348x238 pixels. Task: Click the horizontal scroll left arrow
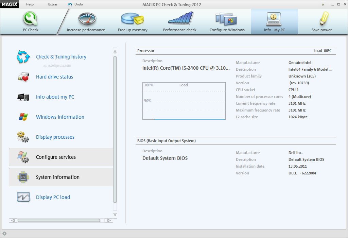point(13,220)
